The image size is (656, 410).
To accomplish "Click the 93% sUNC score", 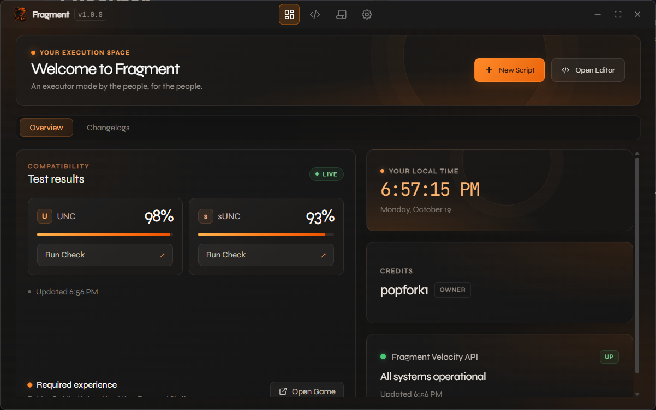I will click(320, 216).
